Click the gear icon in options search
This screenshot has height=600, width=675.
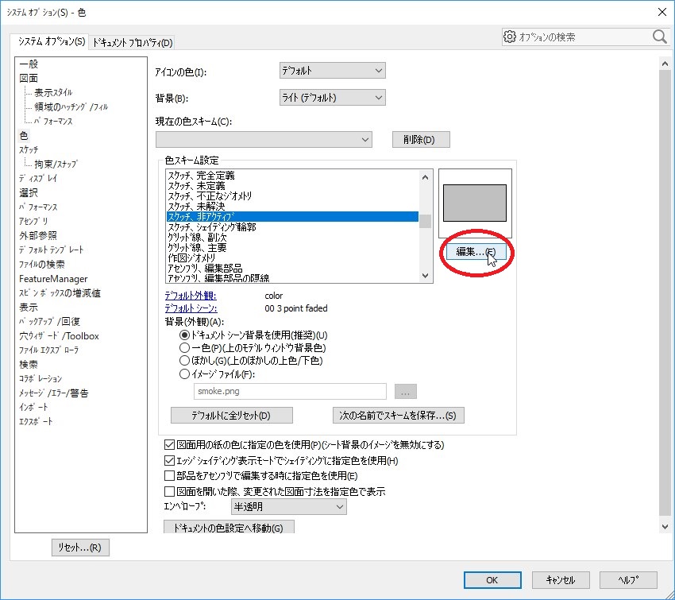click(x=511, y=37)
